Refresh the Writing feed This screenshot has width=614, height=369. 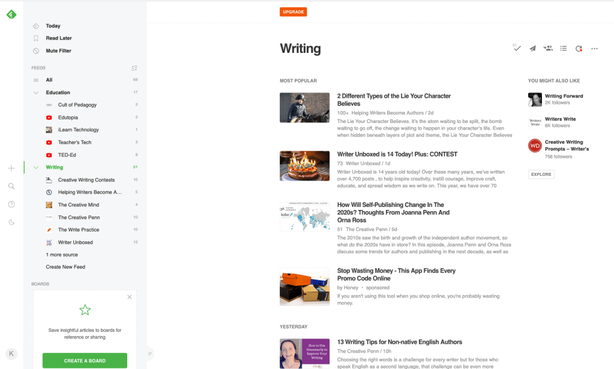coord(579,49)
